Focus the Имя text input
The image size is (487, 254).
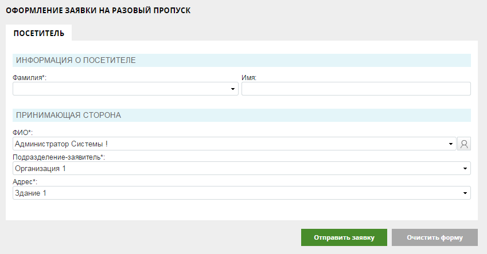point(356,89)
